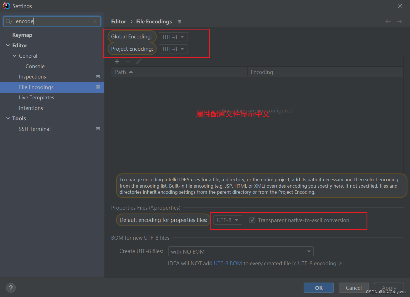This screenshot has width=410, height=297.
Task: Toggle Transparent native-to-ascii conversion checkbox
Action: point(252,220)
